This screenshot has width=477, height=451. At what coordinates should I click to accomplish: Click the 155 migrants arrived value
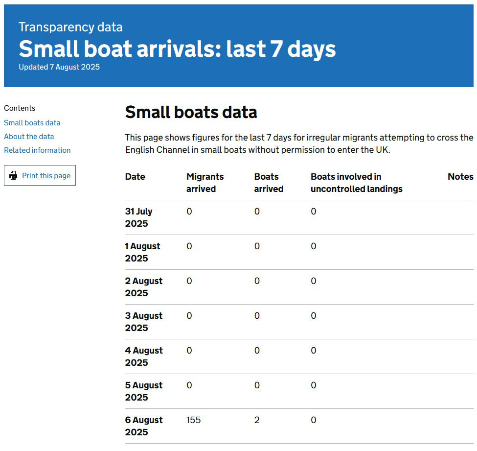click(x=193, y=420)
